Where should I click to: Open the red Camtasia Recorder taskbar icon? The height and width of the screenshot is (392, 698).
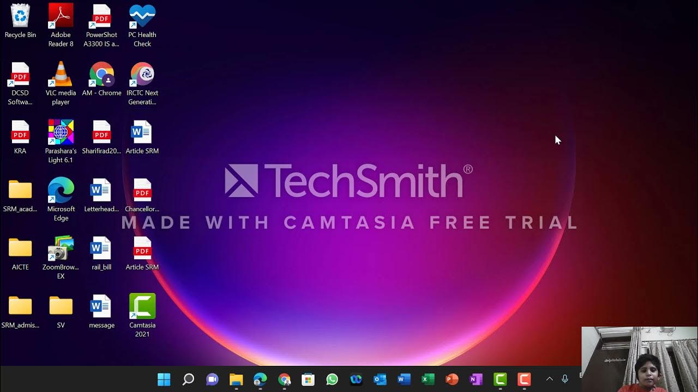(x=524, y=379)
